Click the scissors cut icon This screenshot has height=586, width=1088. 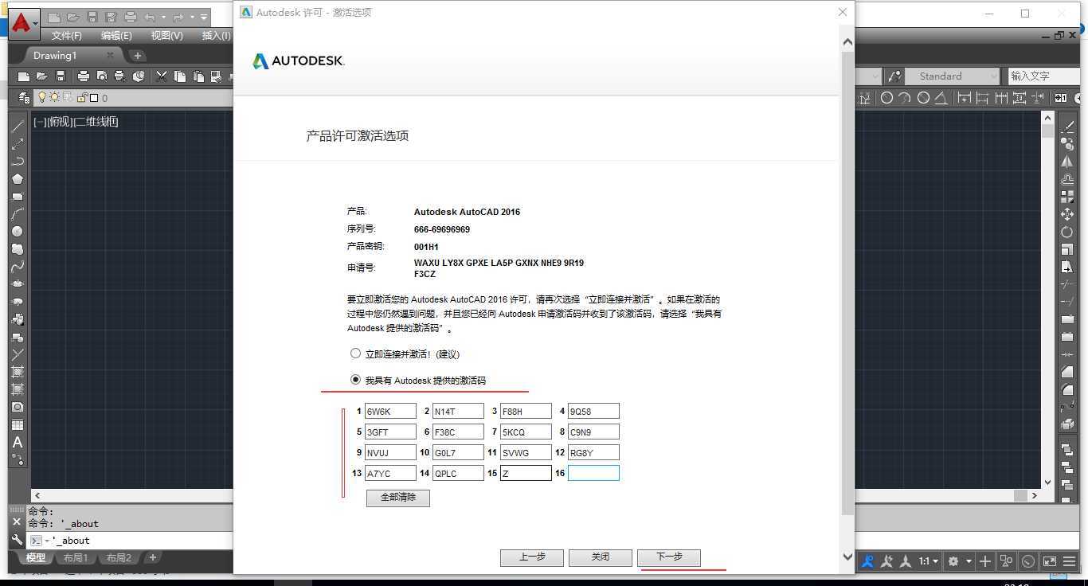click(162, 76)
